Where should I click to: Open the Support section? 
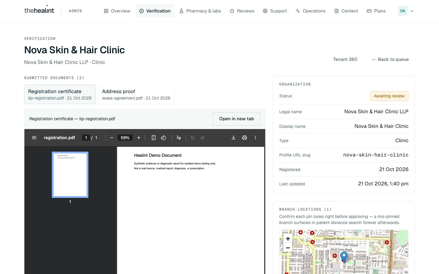[x=275, y=11]
